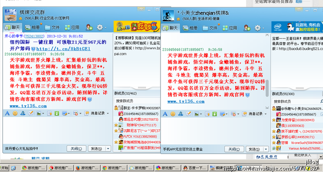Click 关闭 button in right chat window

pyautogui.click(x=234, y=149)
